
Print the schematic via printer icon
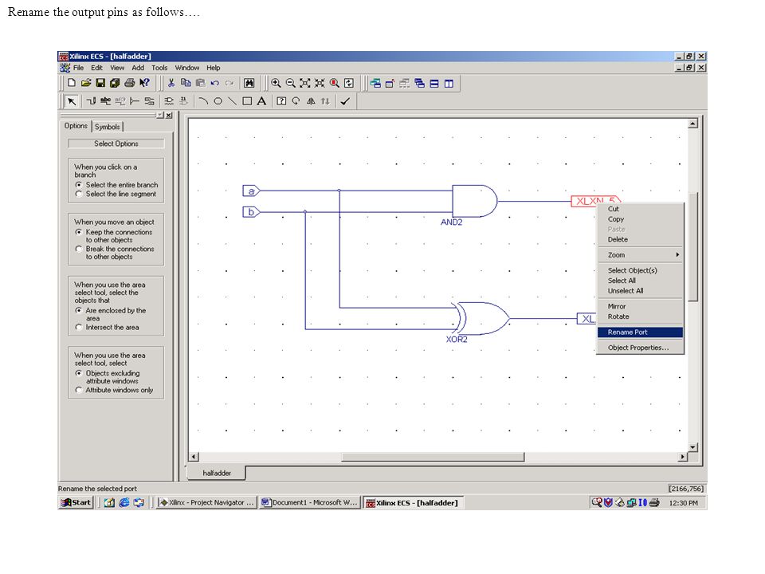[129, 83]
